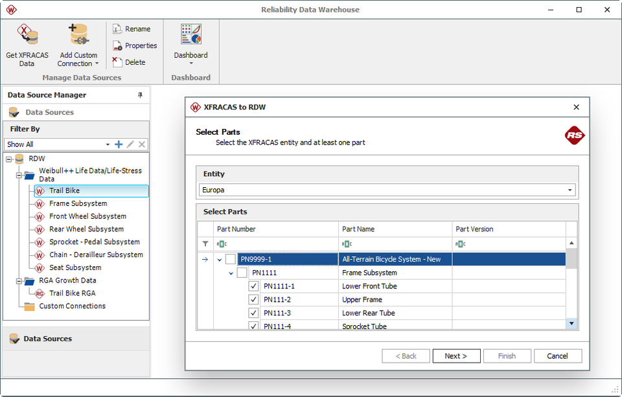
Task: Click the Back button in wizard
Action: tap(406, 356)
